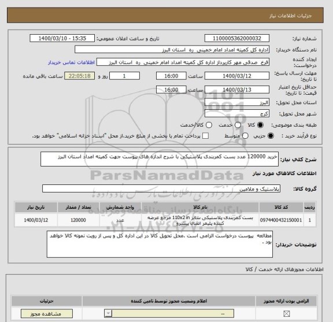Click the remaining days field showing 1

pyautogui.click(x=124, y=76)
